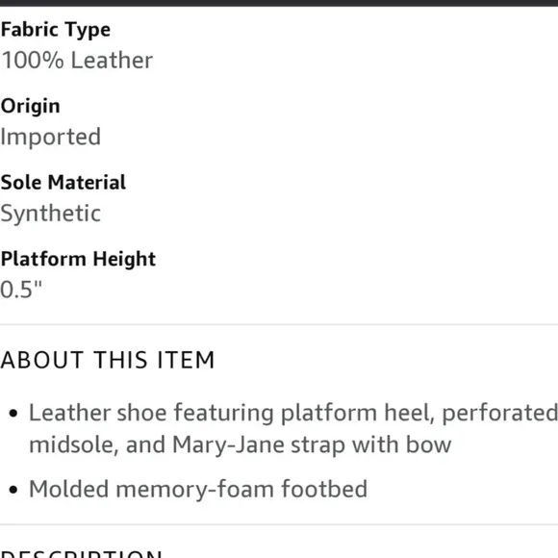Click the dark top header bar

[x=279, y=3]
